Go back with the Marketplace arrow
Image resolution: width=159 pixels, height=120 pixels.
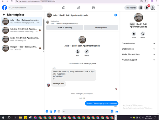tap(4, 15)
